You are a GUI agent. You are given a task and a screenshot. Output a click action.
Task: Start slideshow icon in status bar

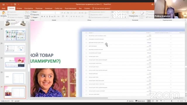click(161, 101)
